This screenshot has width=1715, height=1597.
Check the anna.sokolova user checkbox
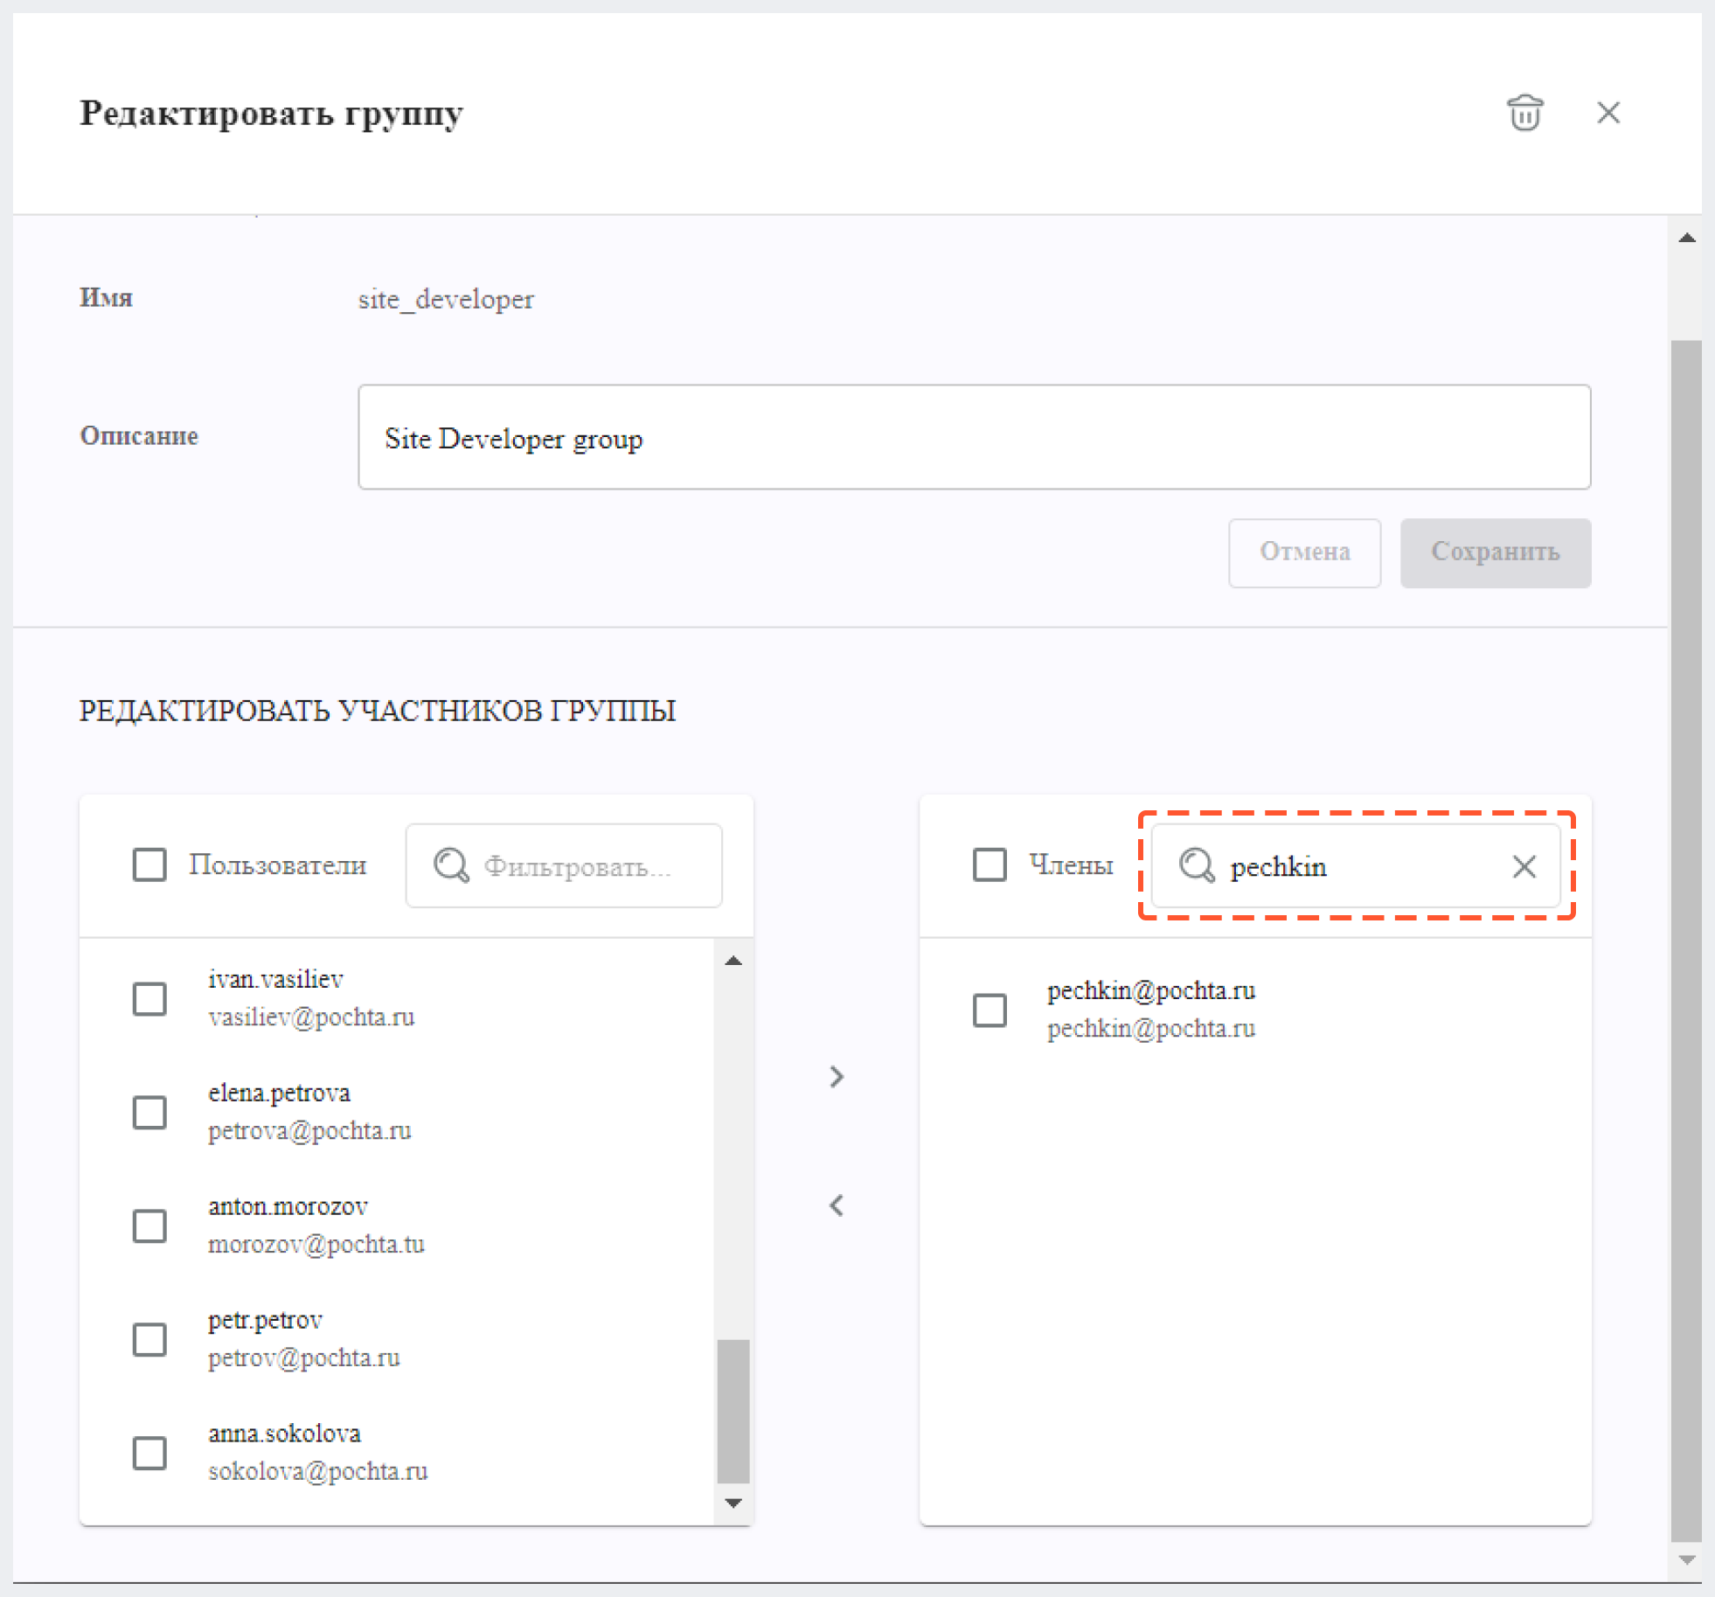coord(149,1453)
